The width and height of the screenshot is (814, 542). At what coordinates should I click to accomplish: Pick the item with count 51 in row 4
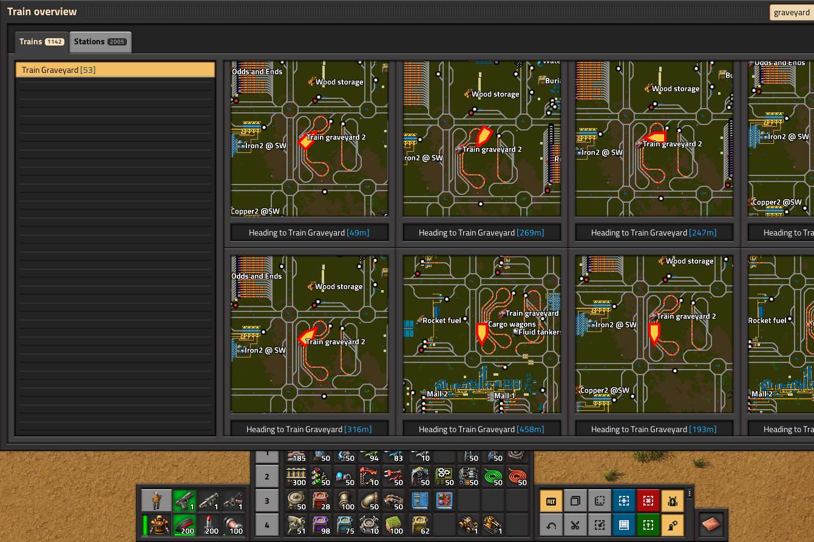tap(297, 525)
